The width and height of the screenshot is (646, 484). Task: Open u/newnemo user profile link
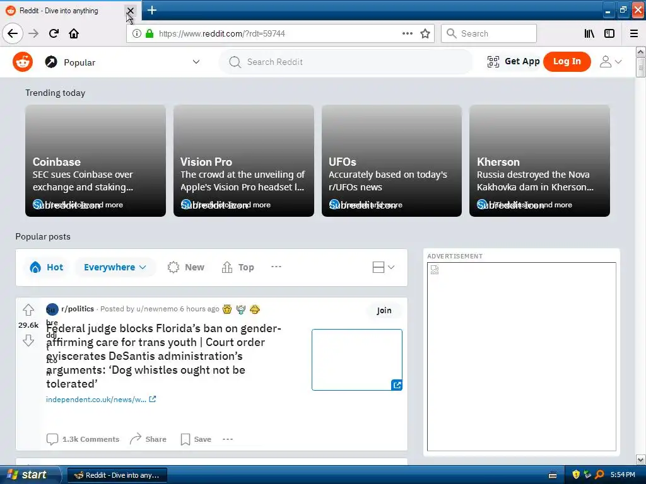pyautogui.click(x=157, y=309)
